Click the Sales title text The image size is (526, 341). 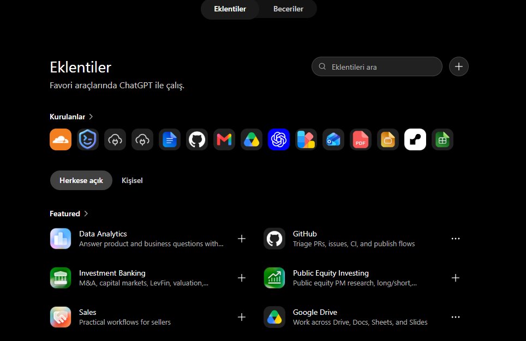[87, 312]
